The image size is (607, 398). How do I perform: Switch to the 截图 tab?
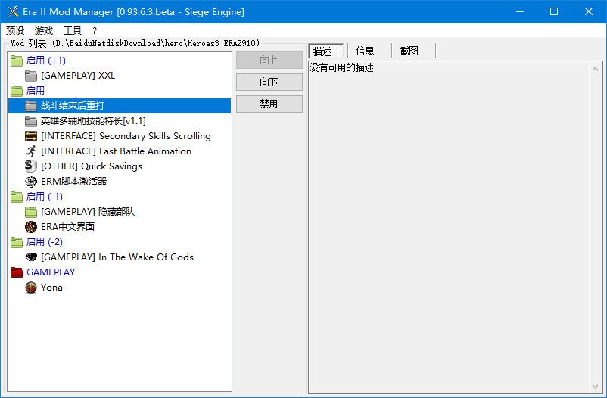coord(409,51)
